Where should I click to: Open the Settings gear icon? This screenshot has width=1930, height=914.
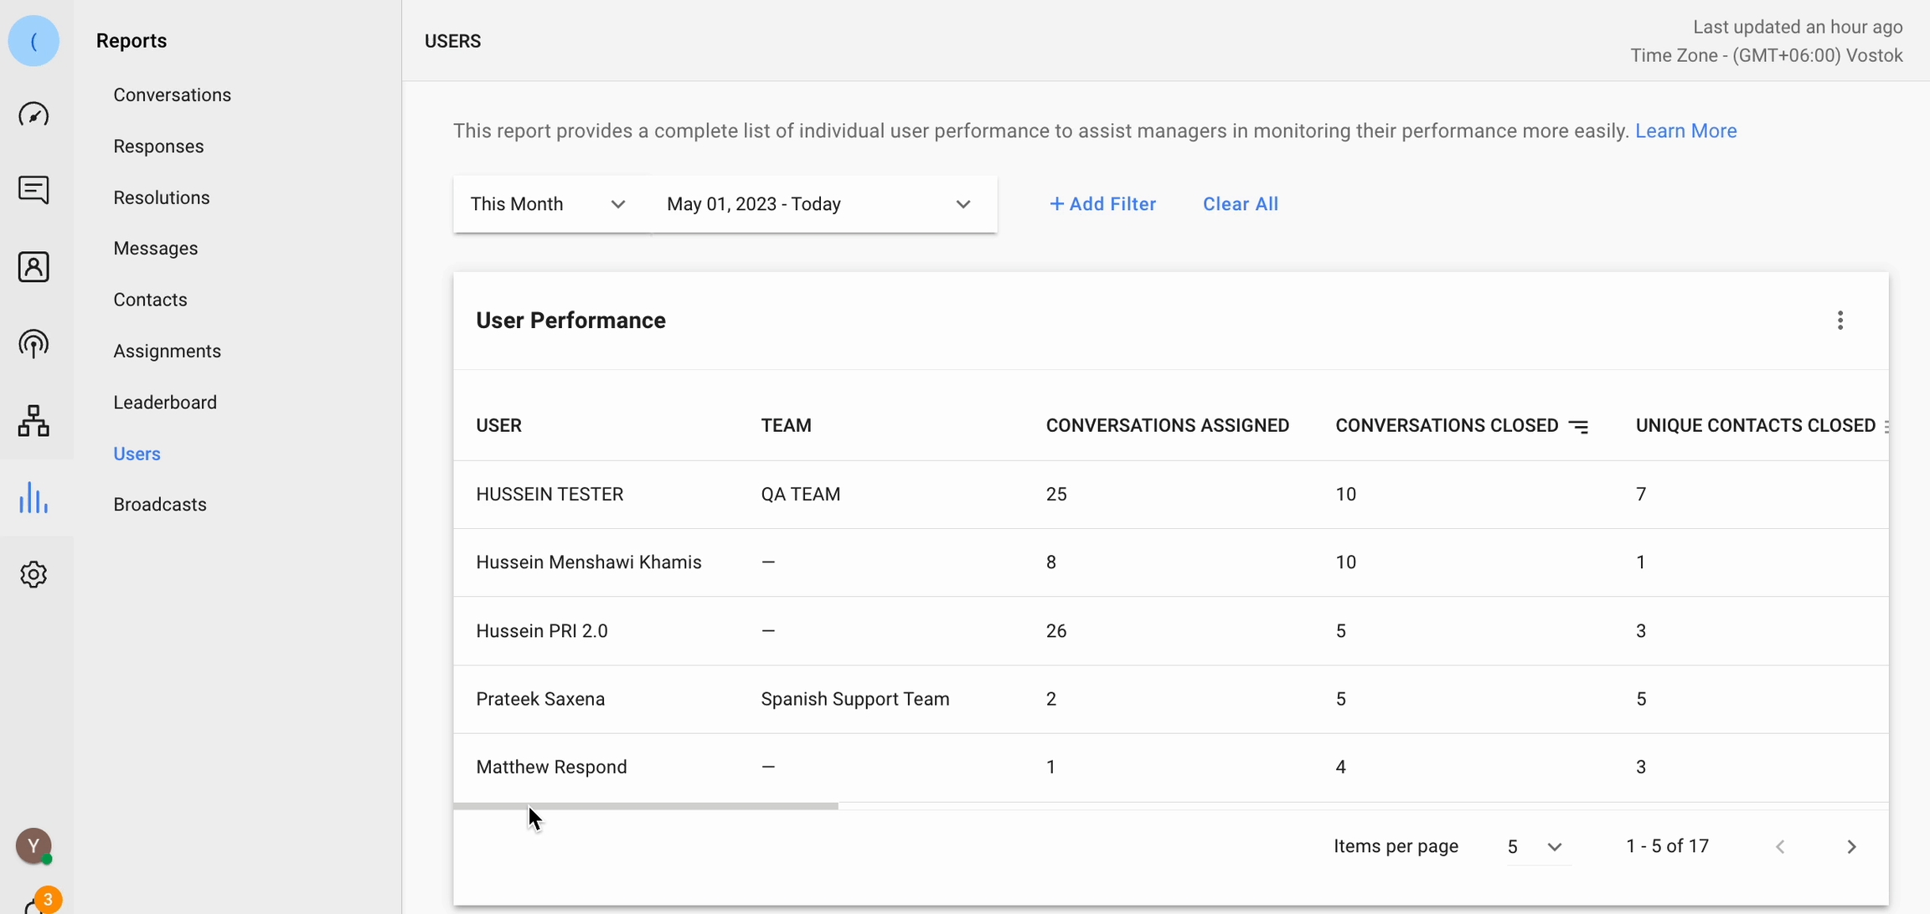click(x=34, y=574)
